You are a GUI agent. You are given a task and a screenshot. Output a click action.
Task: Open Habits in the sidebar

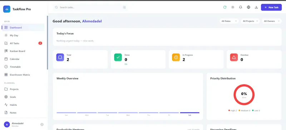23,105
